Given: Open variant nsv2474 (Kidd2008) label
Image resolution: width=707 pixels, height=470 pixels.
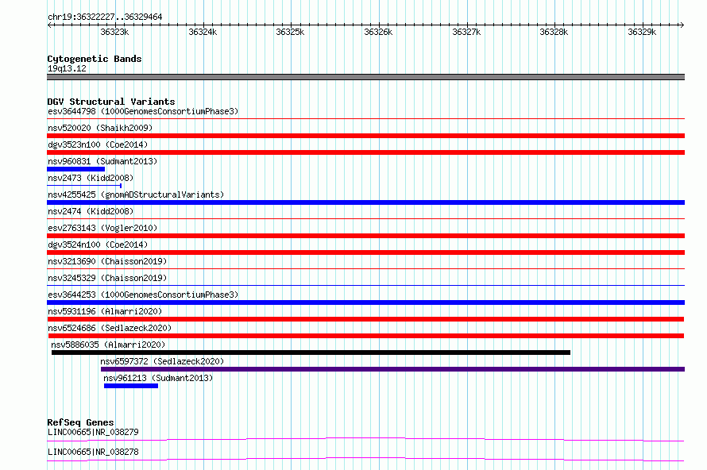Looking at the screenshot, I should point(91,211).
